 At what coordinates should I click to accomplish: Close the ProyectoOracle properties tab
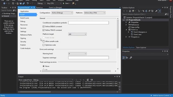pyautogui.click(x=34, y=8)
